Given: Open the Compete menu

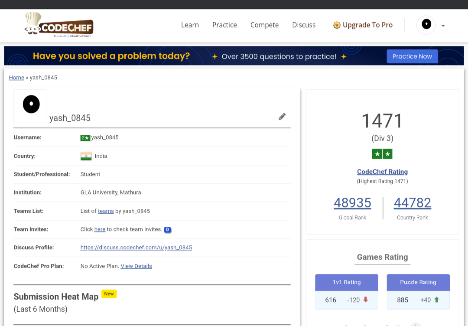Looking at the screenshot, I should tap(264, 25).
